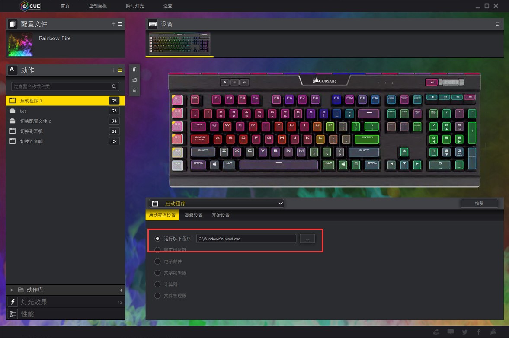The image size is (509, 338).
Task: Open the 灯光效果 lighting effects section
Action: (x=65, y=302)
